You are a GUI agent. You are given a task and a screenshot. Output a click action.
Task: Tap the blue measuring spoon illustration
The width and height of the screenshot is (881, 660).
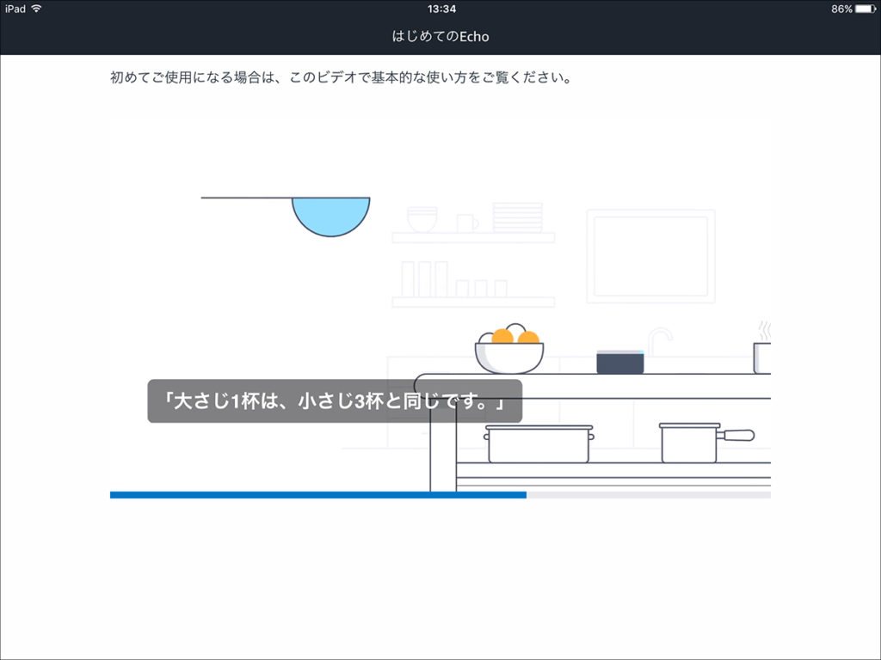pyautogui.click(x=286, y=217)
